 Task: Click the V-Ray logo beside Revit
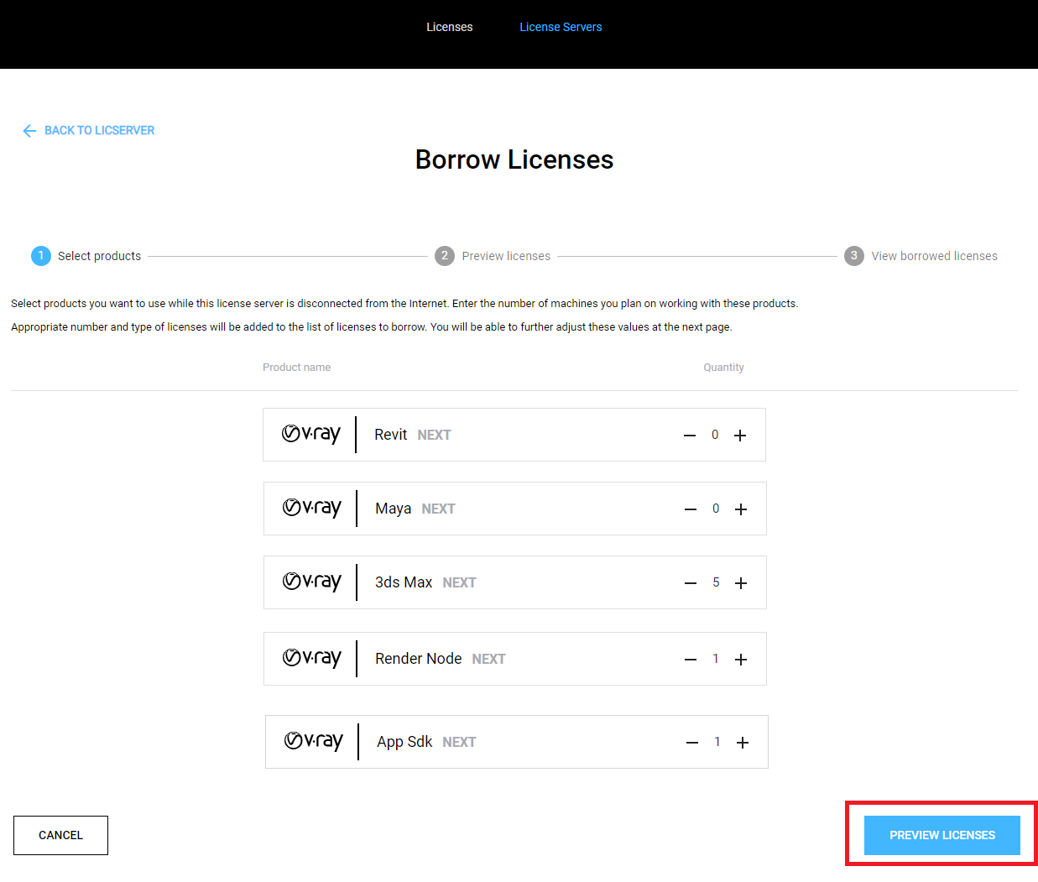(311, 434)
